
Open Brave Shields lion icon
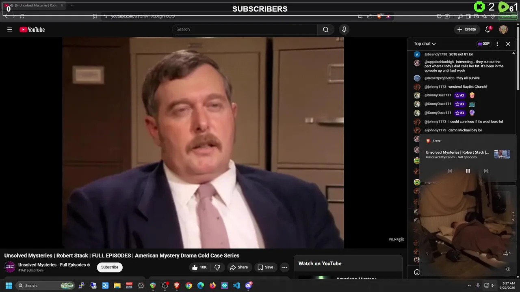click(379, 16)
